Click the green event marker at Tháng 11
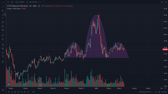 [67, 85]
